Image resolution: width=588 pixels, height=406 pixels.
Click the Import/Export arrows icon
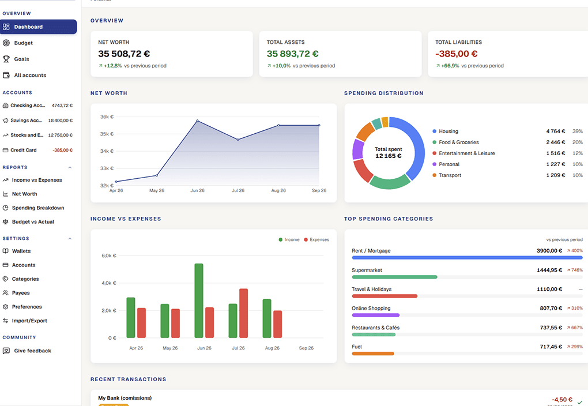(x=5, y=321)
